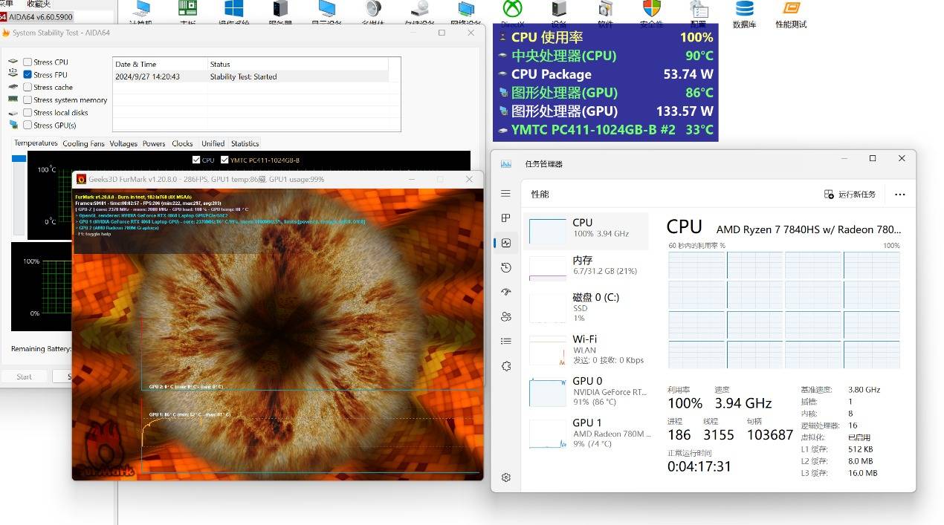The image size is (944, 525).
Task: Open the 安全性 shield icon in AIDA64
Action: pos(652,9)
